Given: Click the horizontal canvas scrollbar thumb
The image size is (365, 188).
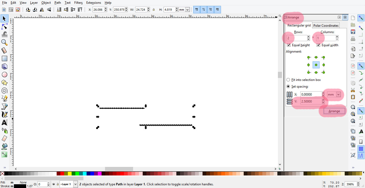Looking at the screenshot, I should 119,169.
